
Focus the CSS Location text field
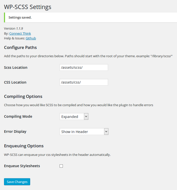tap(84, 82)
